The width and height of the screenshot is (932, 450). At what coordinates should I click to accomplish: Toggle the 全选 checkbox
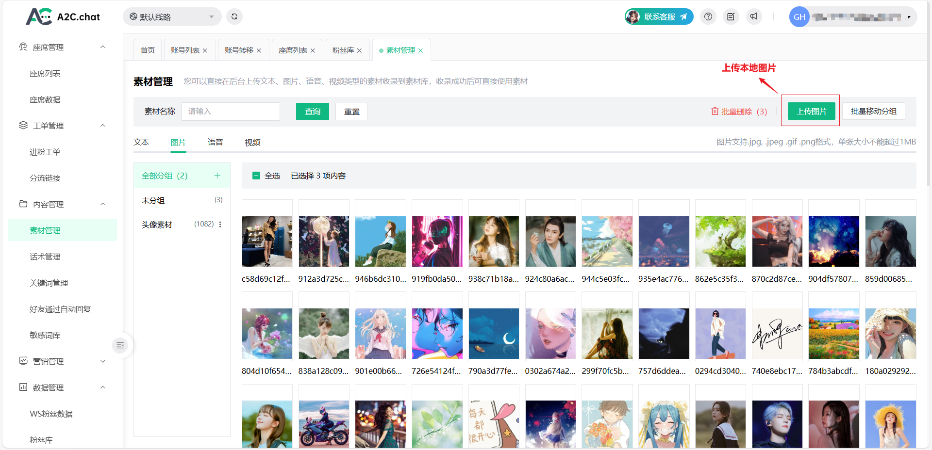point(256,176)
